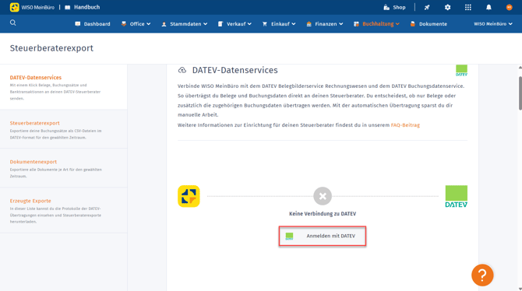
Task: Expand the Stammdaten dropdown menu
Action: pos(185,24)
